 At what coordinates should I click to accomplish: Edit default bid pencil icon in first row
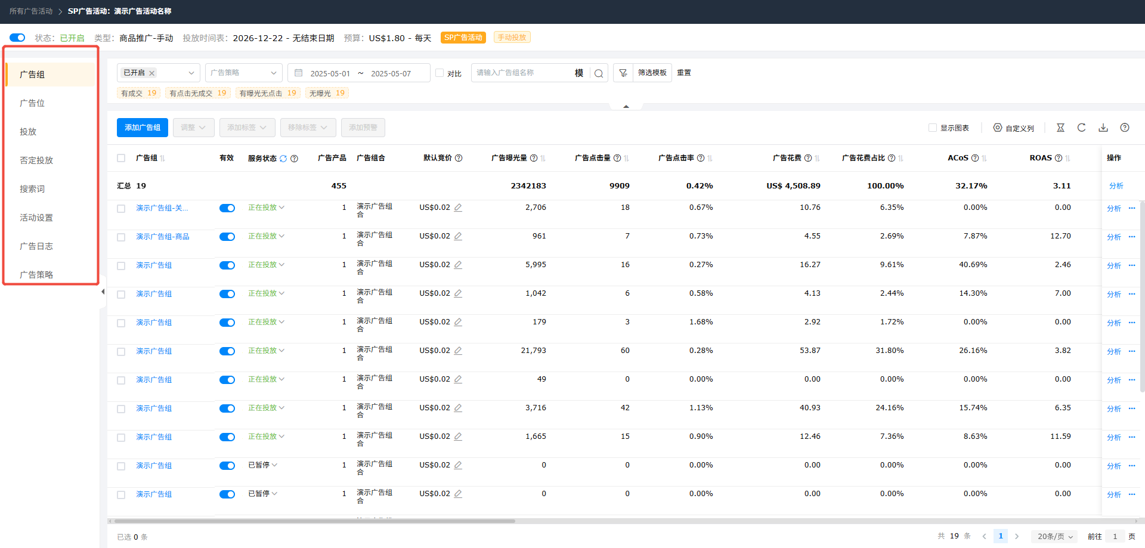point(458,208)
